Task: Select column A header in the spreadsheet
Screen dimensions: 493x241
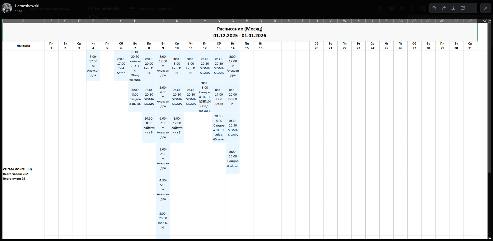Action: point(23,21)
